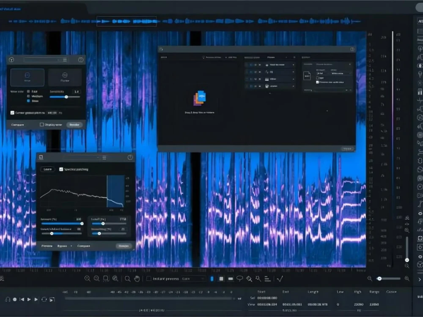Click the zoom to selection icon

pos(106,279)
